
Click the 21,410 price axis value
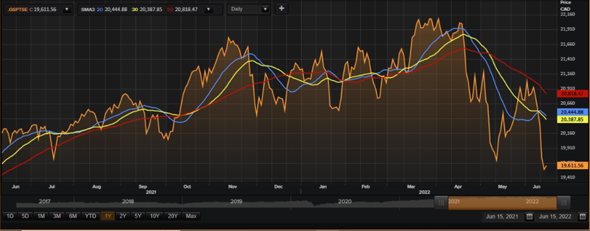568,59
